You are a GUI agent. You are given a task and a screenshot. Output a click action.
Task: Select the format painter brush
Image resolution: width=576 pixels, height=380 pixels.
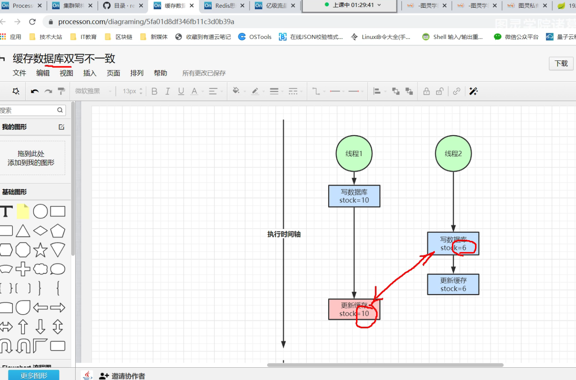(x=61, y=91)
